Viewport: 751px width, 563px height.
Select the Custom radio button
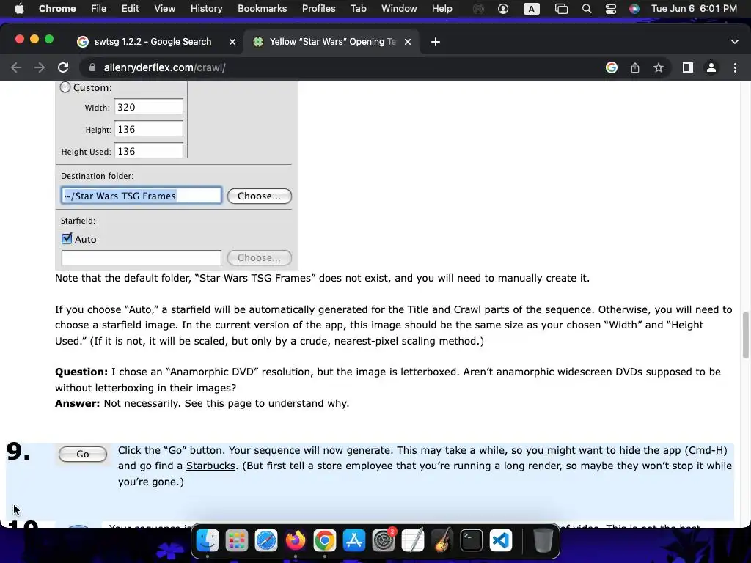(x=65, y=87)
